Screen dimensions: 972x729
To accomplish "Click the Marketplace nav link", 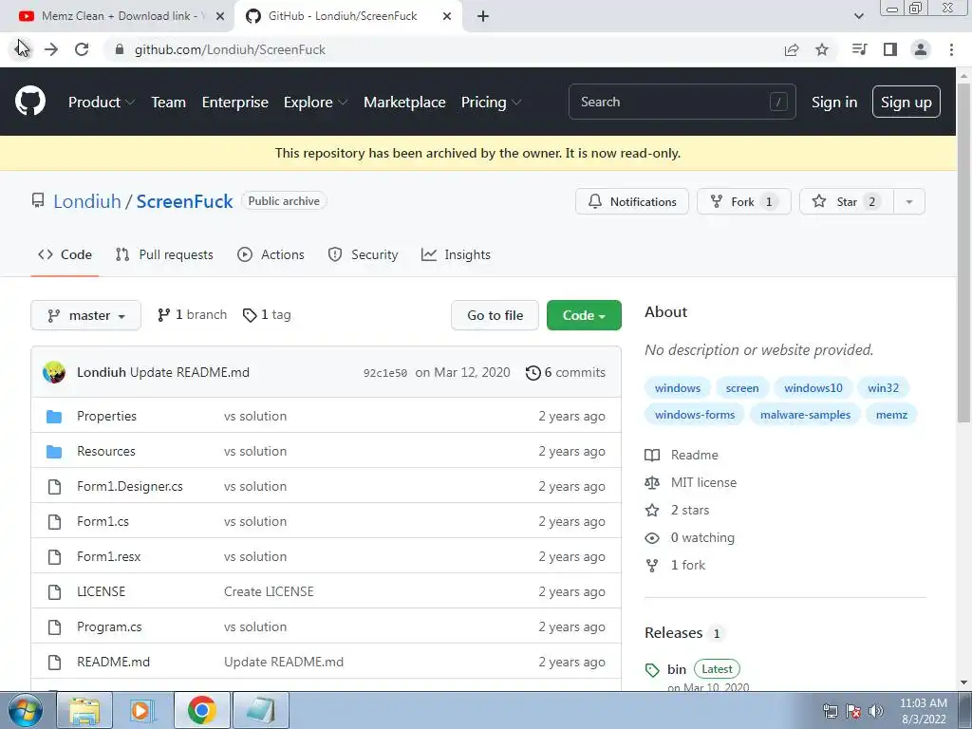I will [x=404, y=103].
